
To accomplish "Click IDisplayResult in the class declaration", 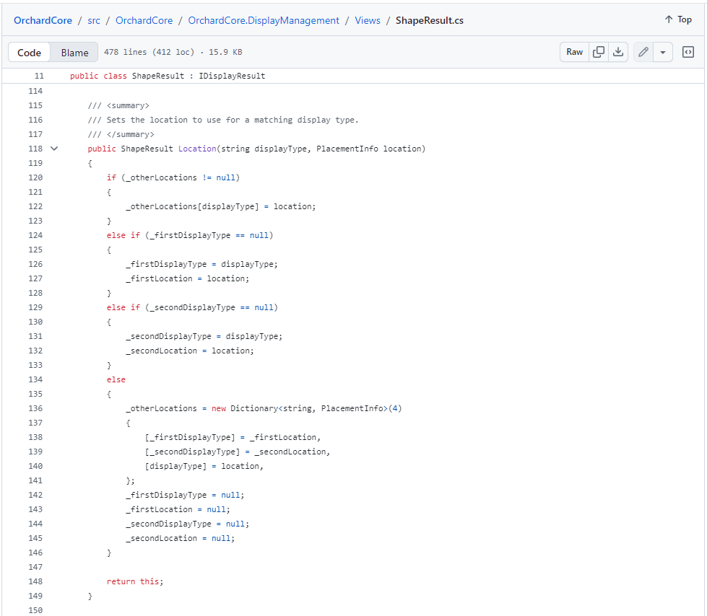I will tap(232, 76).
